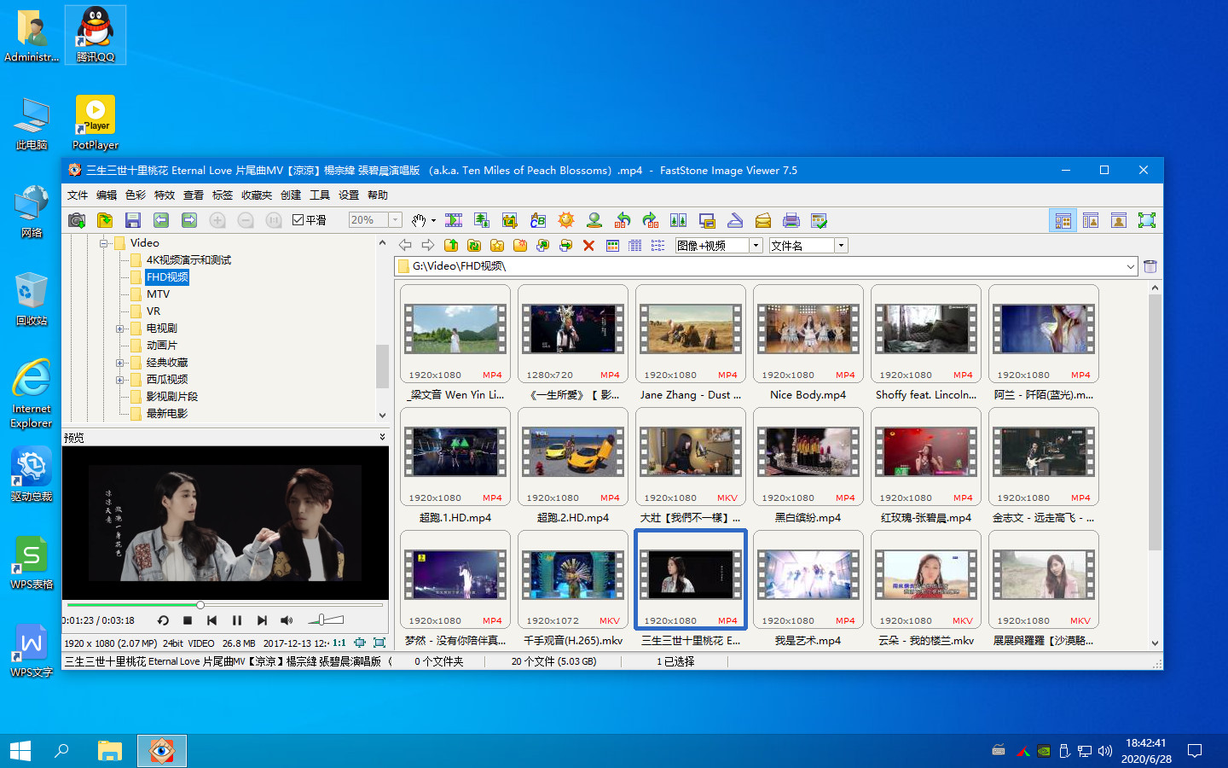The image size is (1228, 768).
Task: Open File Explorer from the taskbar
Action: pos(109,751)
